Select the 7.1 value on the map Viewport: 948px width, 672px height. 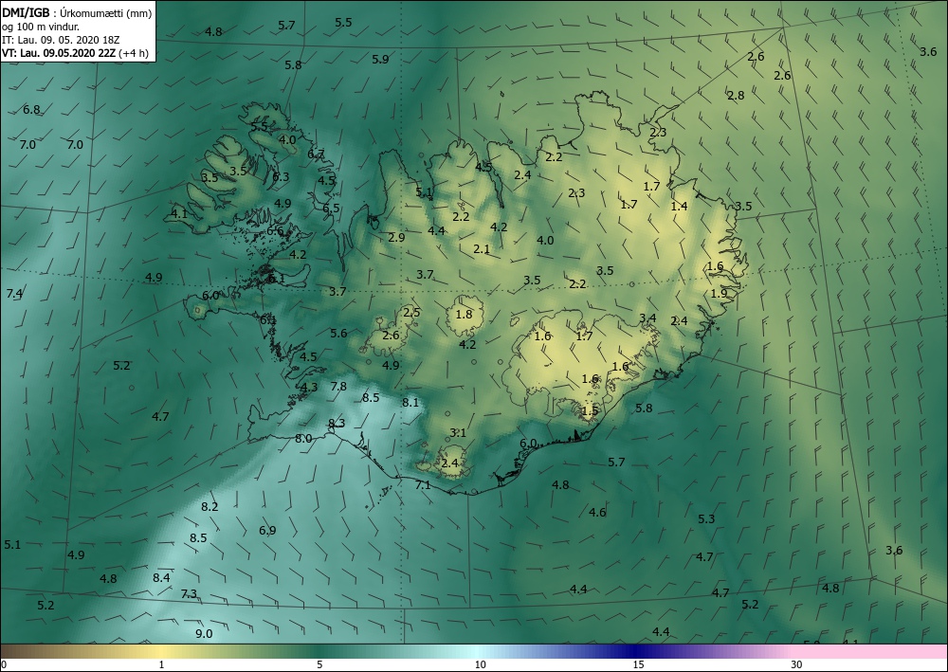[423, 485]
